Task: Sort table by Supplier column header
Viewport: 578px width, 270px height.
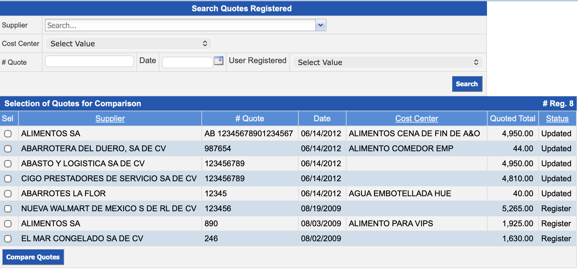Action: click(110, 119)
